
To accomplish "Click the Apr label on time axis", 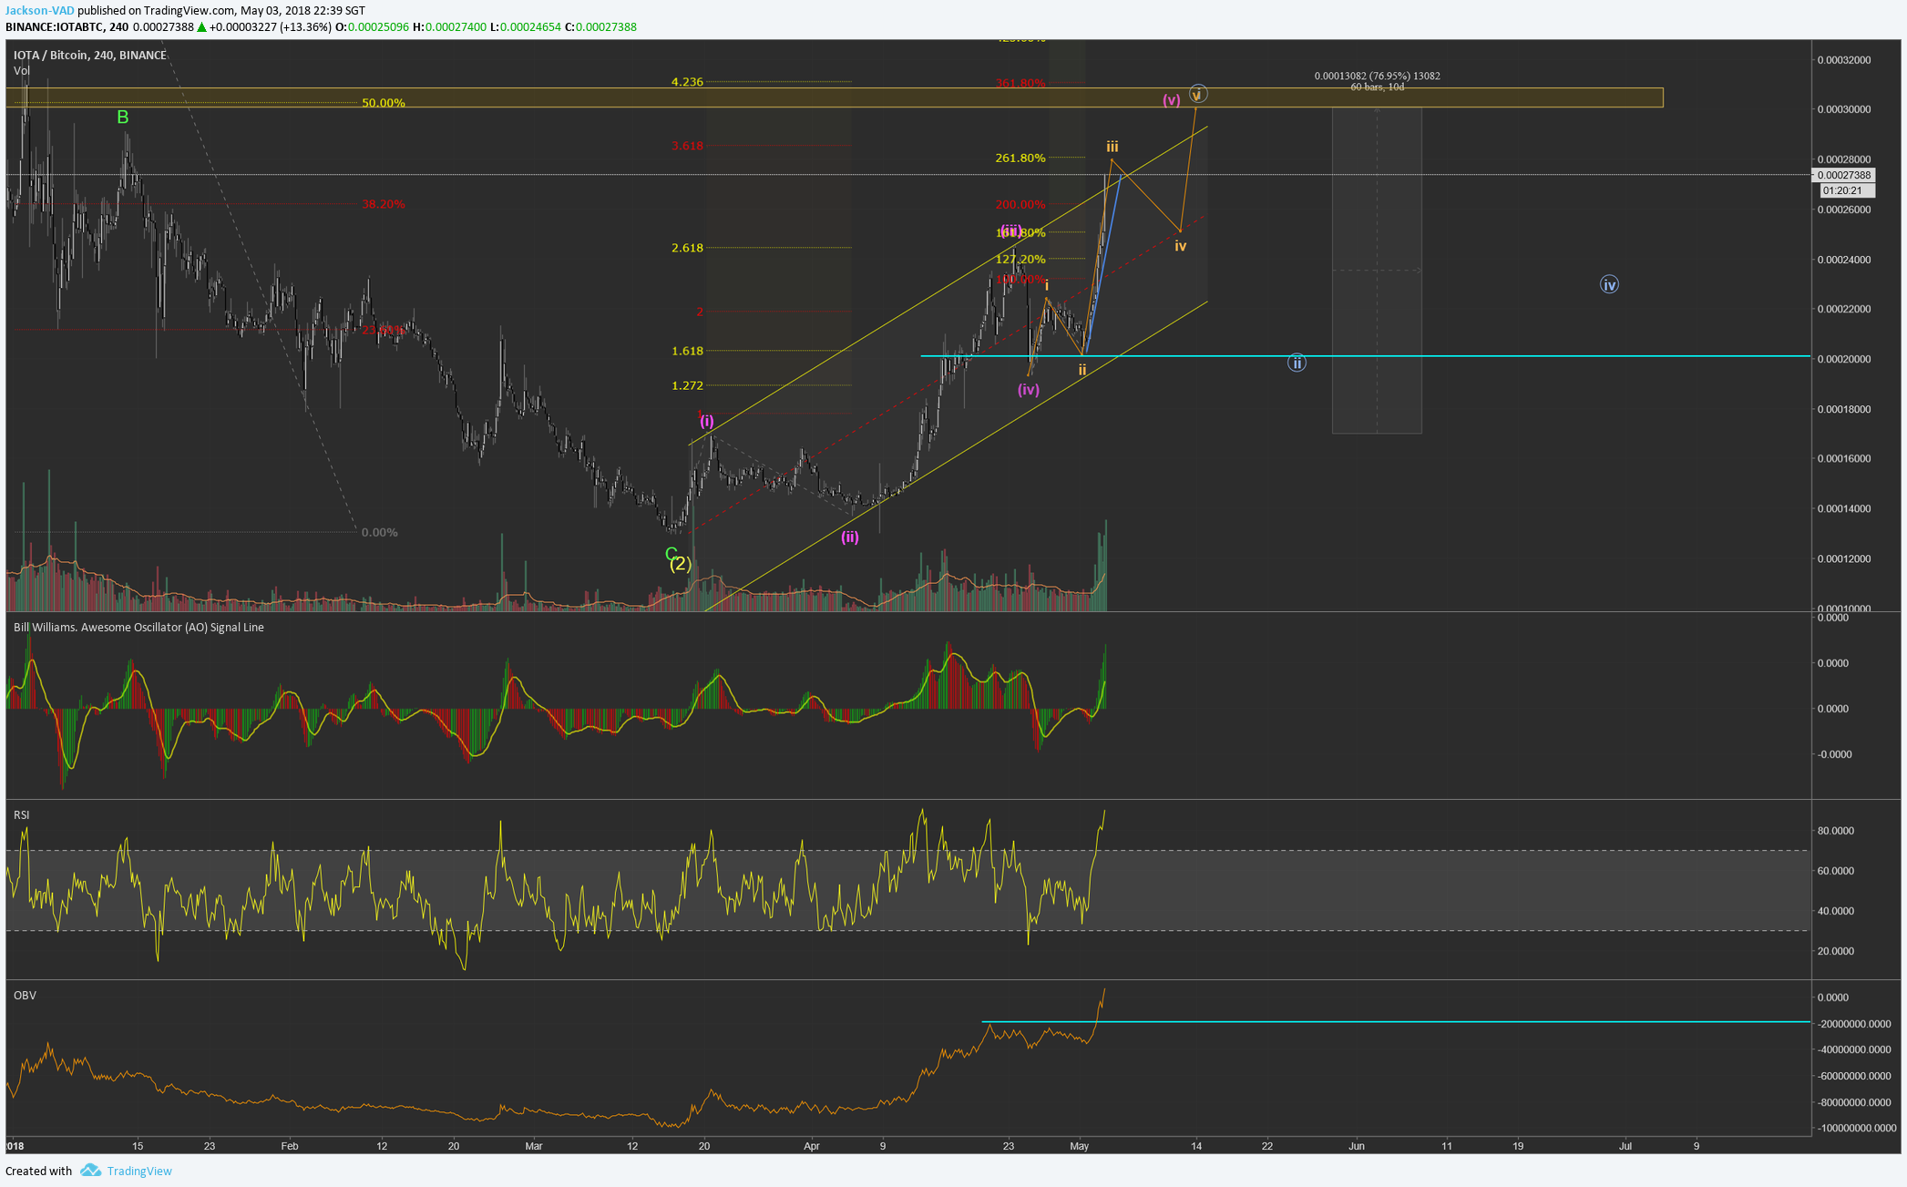I will 811,1146.
